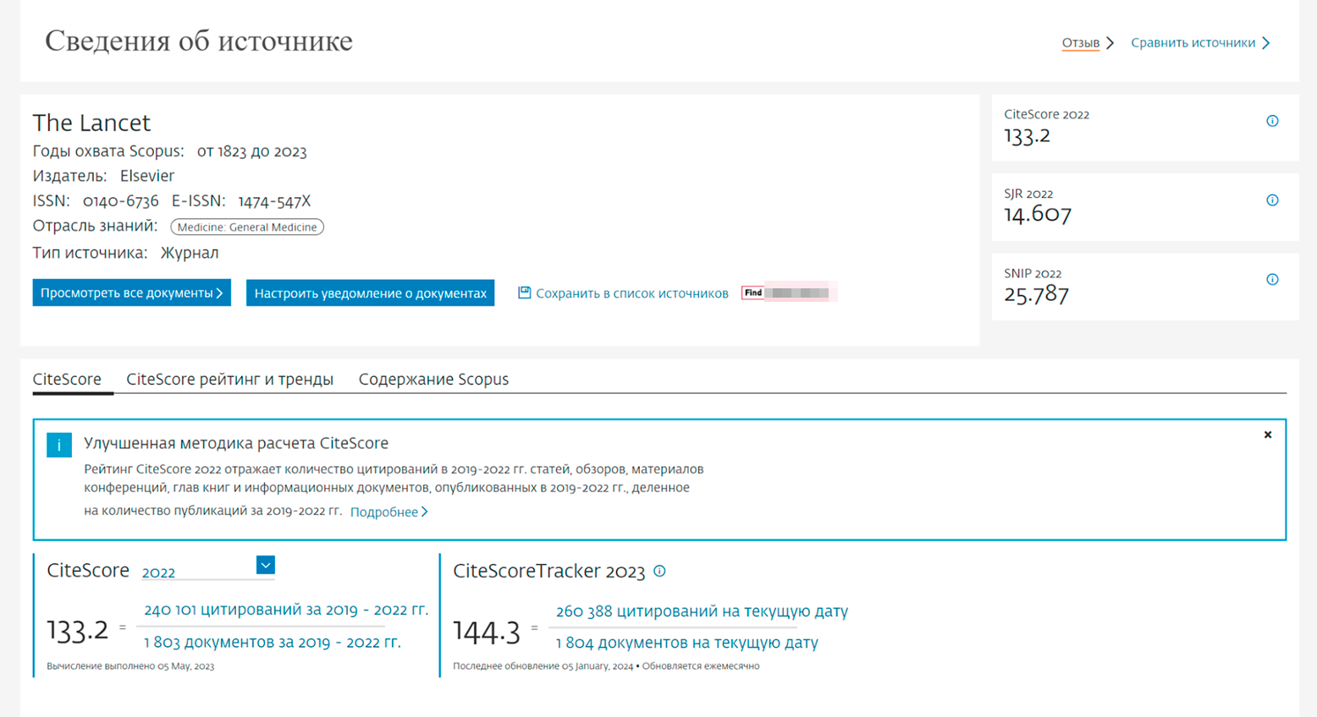Open CiteScore 2022 info icon
1317x717 pixels.
tap(1271, 121)
